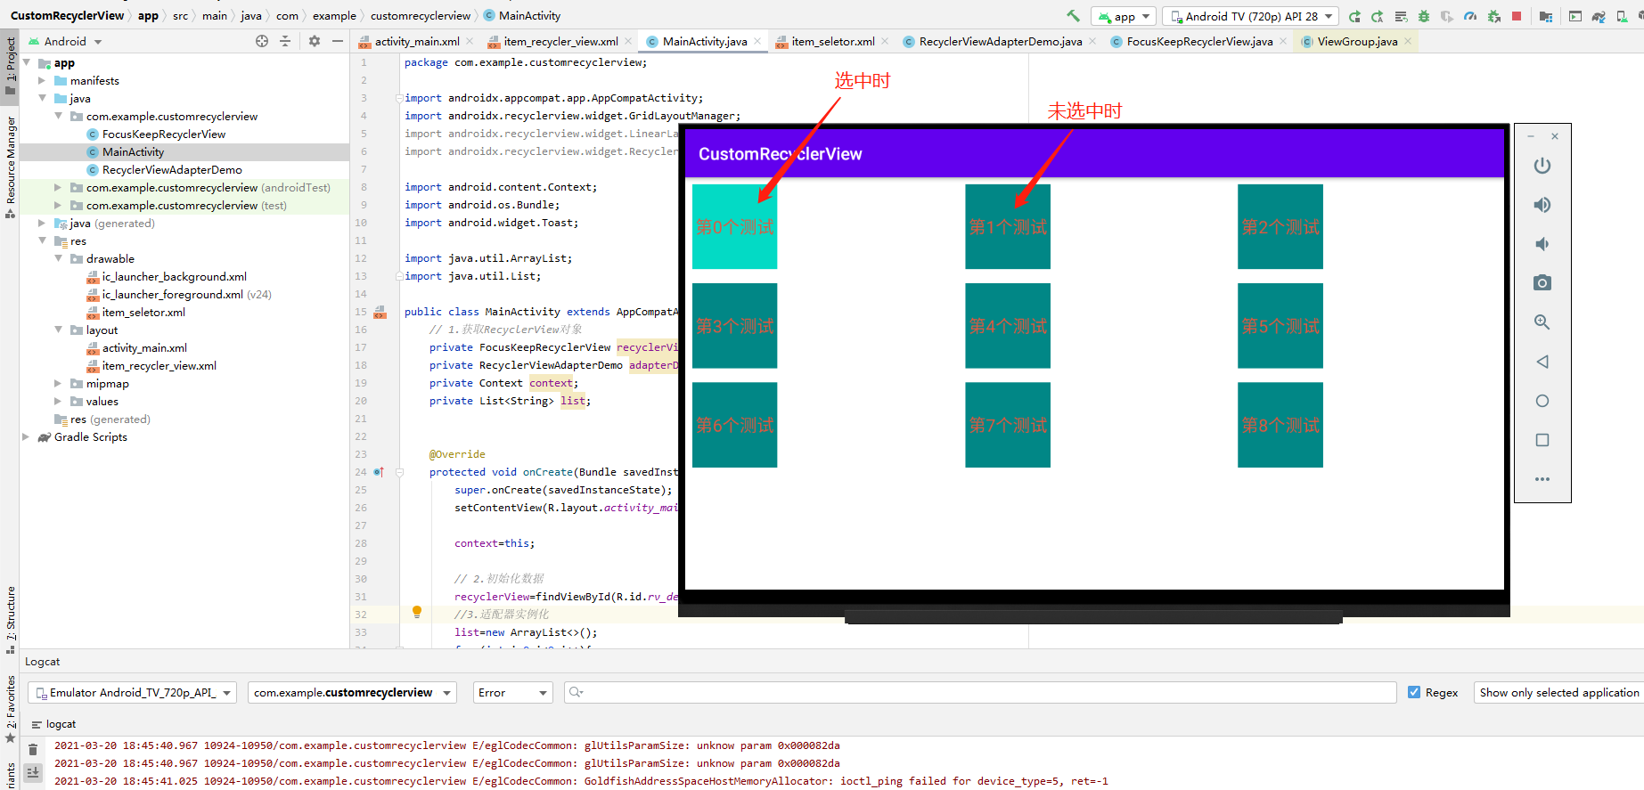Viewport: 1644px width, 790px height.
Task: Open the Android TV (720p) API 28 device dropdown
Action: click(x=1251, y=16)
